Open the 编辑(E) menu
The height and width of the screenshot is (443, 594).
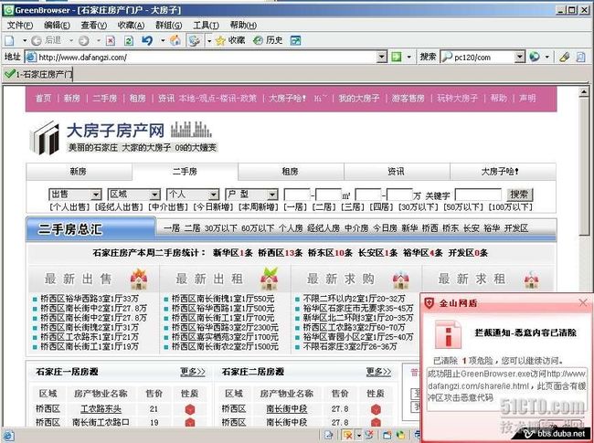pyautogui.click(x=57, y=25)
